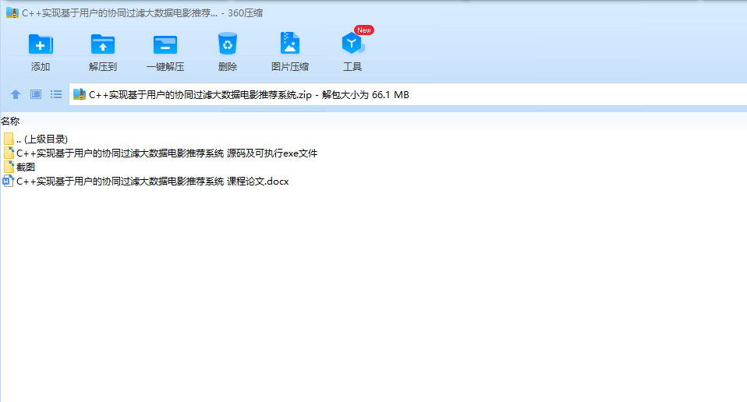747x402 pixels.
Task: Click the '图片压缩' toolbar label
Action: (289, 66)
